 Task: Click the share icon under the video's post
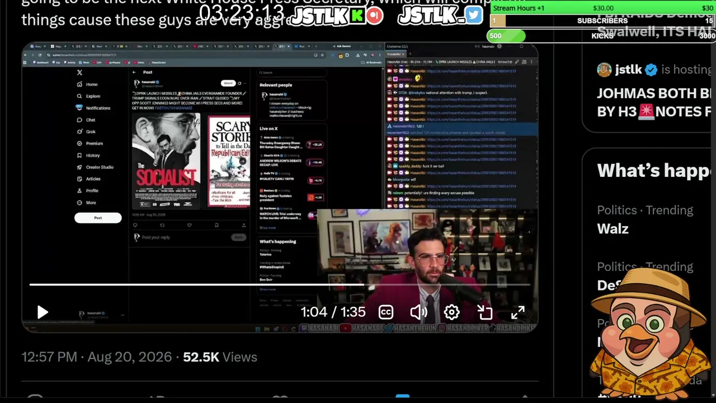tap(243, 225)
